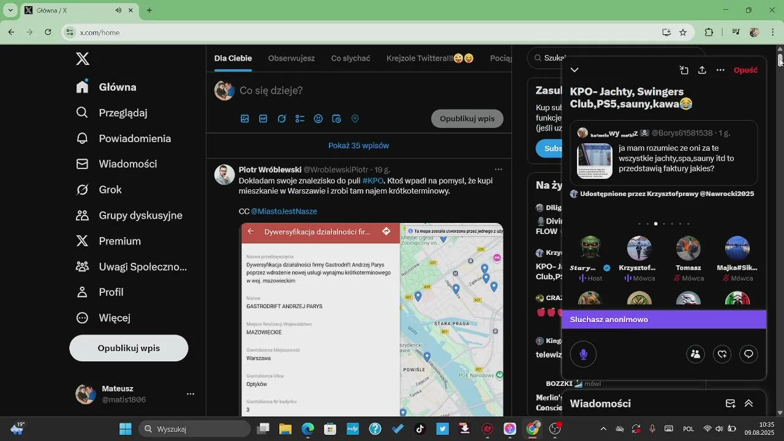Image resolution: width=784 pixels, height=441 pixels.
Task: Open Profil person icon
Action: coord(83,292)
